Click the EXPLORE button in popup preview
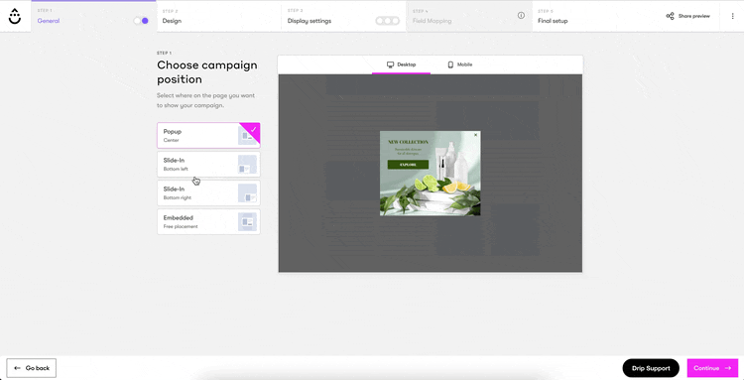This screenshot has height=380, width=744. 408,164
